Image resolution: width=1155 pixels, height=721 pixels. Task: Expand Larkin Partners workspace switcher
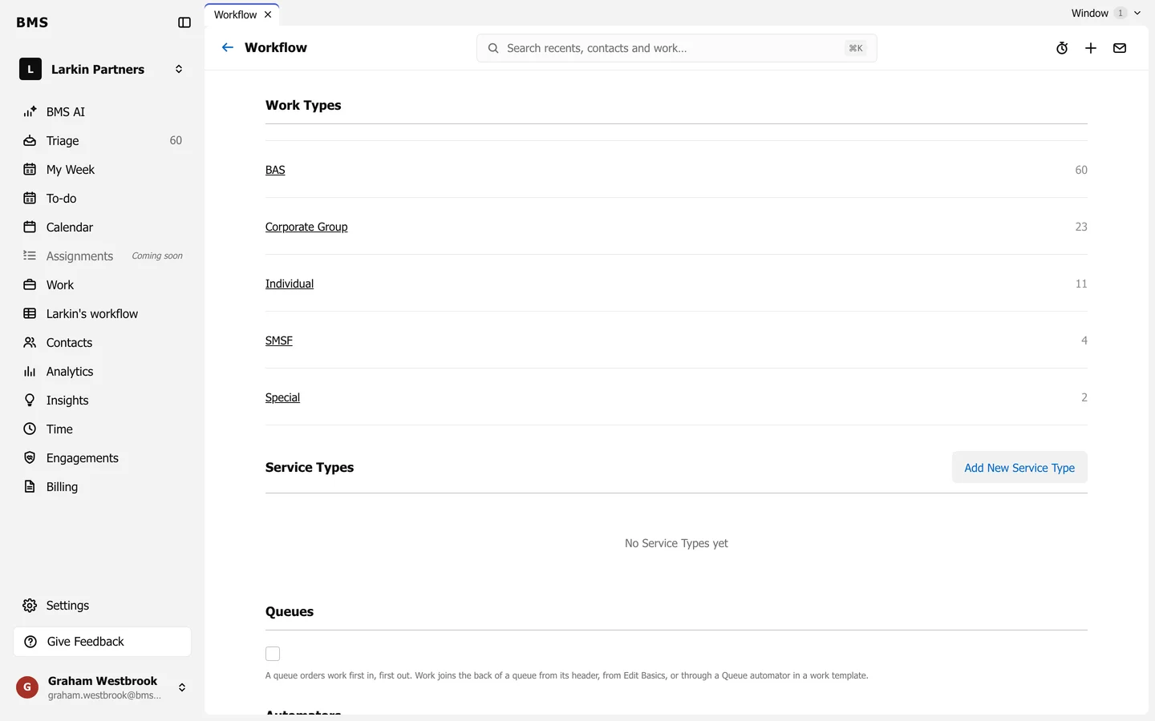(x=102, y=69)
